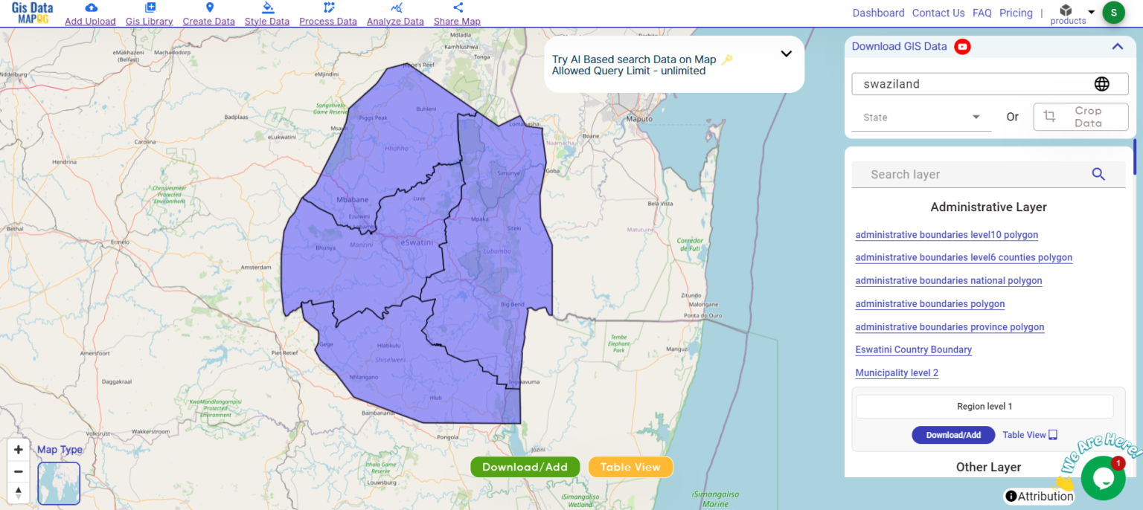Click the Analyze Data chart icon
The image size is (1143, 510).
[395, 7]
